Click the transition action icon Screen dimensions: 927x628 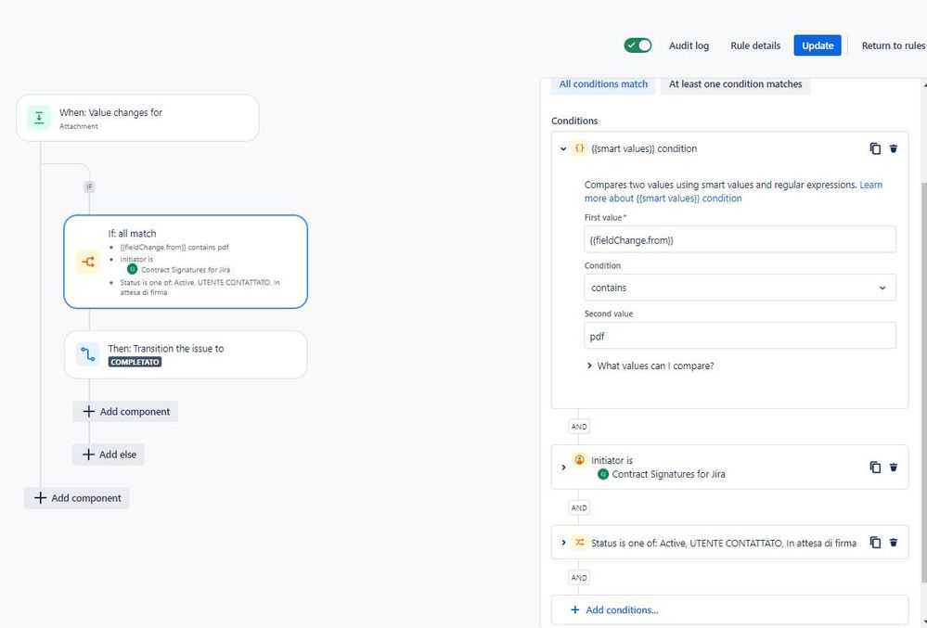click(88, 354)
